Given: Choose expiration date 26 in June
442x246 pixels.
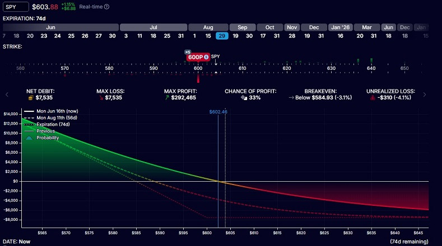Looking at the screenshot, I should pos(85,36).
